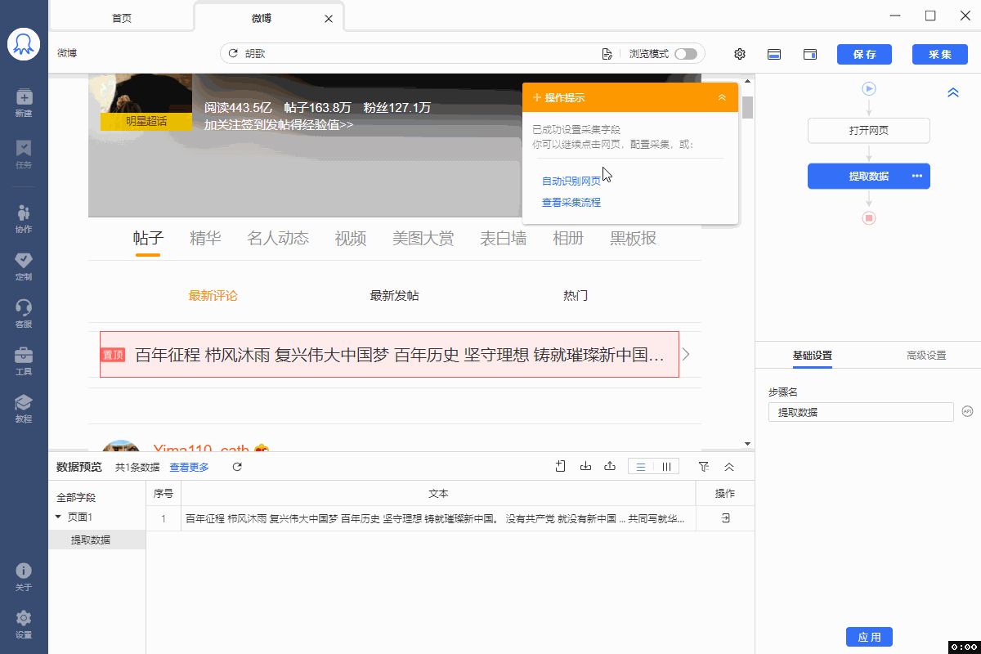The width and height of the screenshot is (981, 654).
Task: Open the three-dot menu on 提取数据 step
Action: point(917,177)
